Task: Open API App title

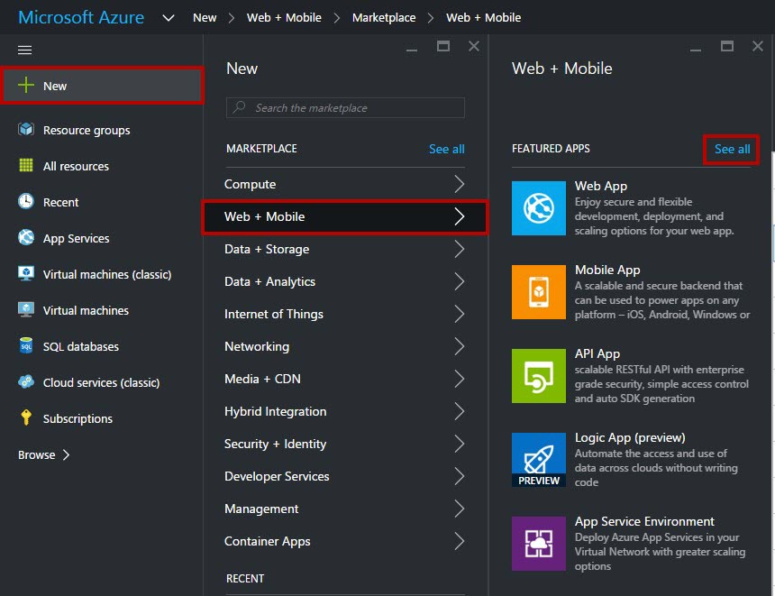Action: [x=597, y=353]
